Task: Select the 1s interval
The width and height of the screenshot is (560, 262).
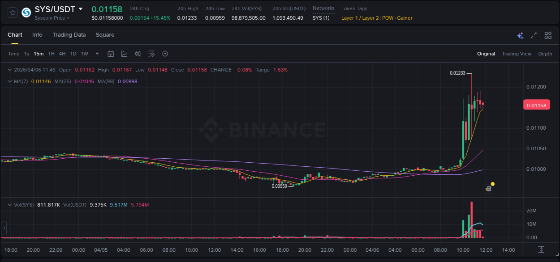Action: point(26,54)
